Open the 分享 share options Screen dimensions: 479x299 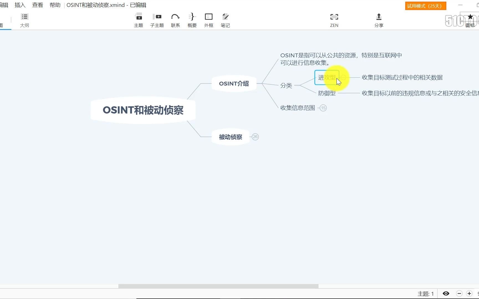point(379,20)
